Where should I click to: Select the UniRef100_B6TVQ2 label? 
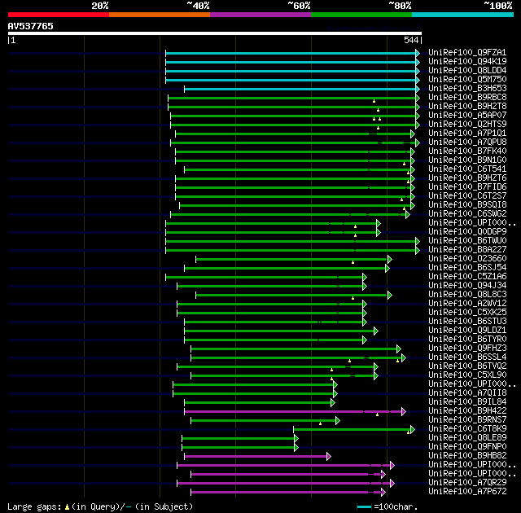click(x=467, y=366)
